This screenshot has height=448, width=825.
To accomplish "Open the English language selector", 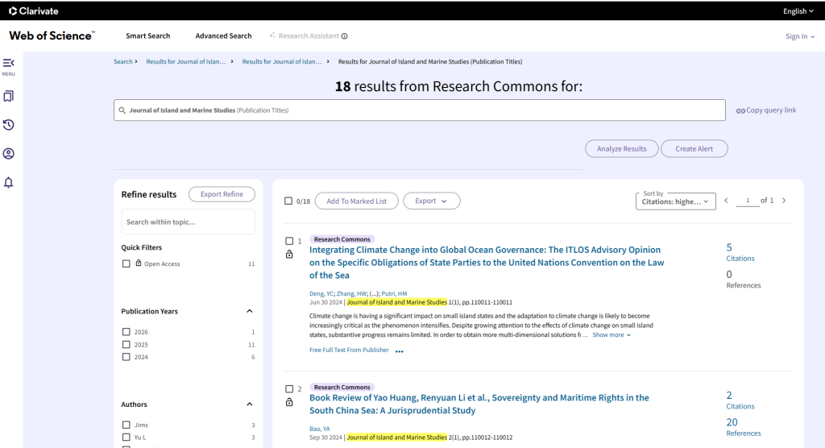I will [798, 11].
